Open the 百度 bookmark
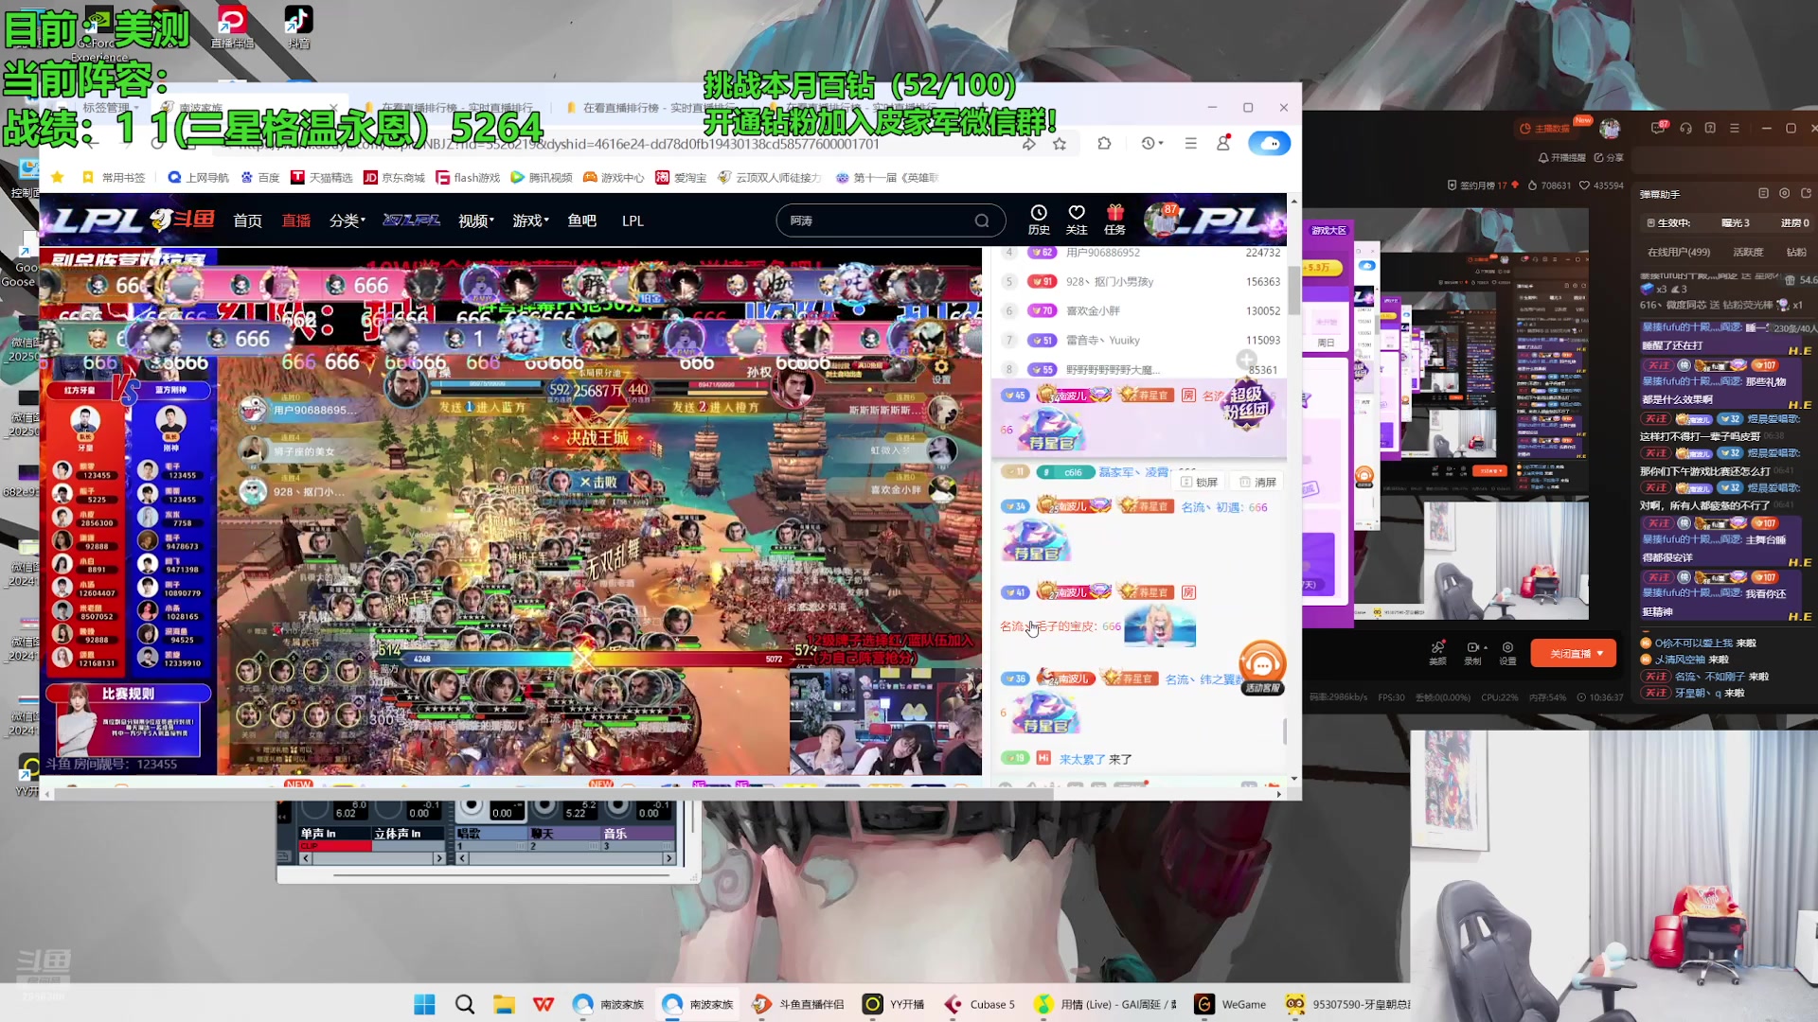 [x=259, y=177]
